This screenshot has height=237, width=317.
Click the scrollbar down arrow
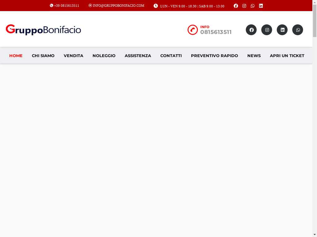coord(315,235)
